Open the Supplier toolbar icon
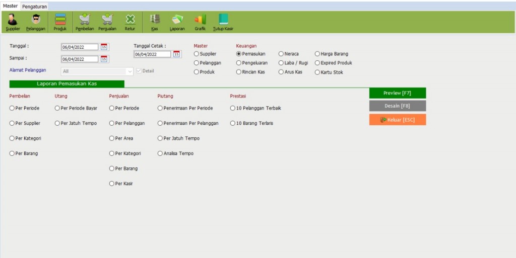The width and height of the screenshot is (516, 258). click(13, 22)
